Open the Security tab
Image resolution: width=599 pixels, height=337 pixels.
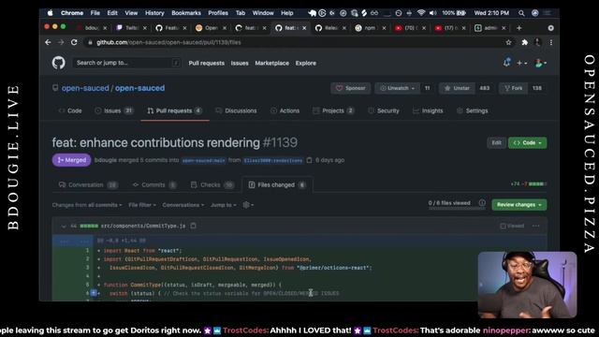click(384, 110)
